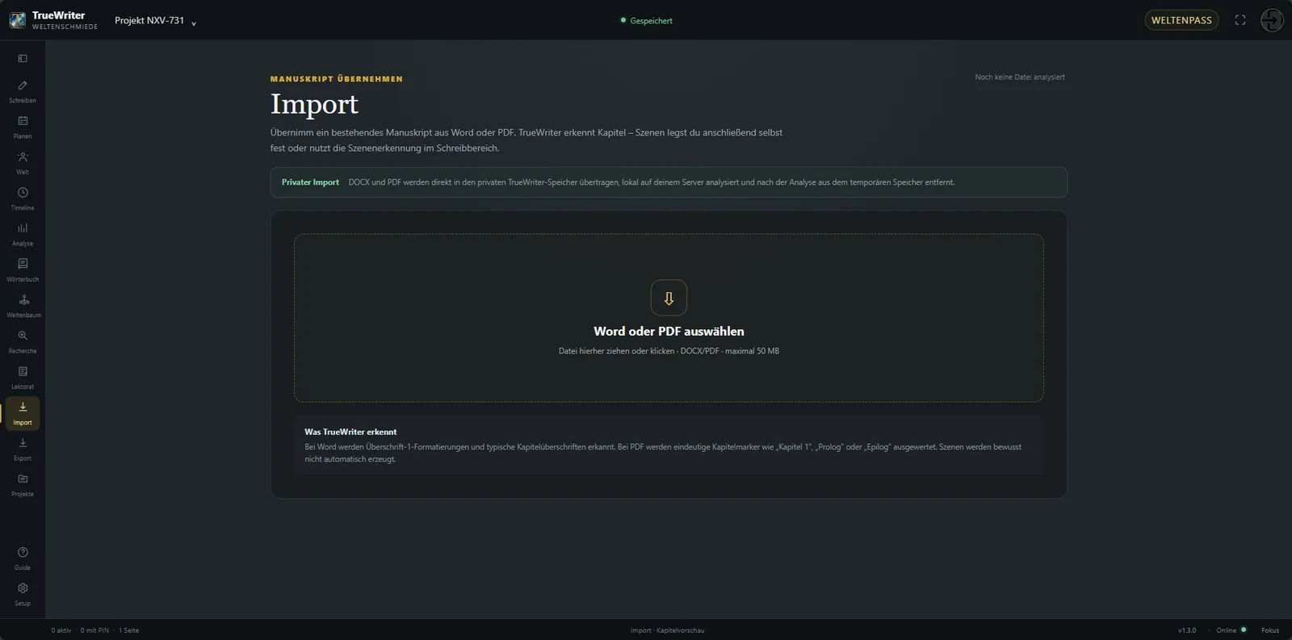Open the Setup settings
The image size is (1292, 640).
point(23,594)
